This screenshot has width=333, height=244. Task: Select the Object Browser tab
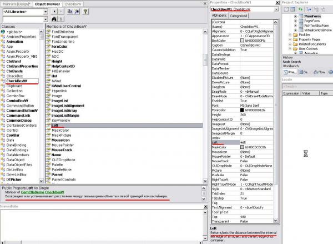click(47, 4)
